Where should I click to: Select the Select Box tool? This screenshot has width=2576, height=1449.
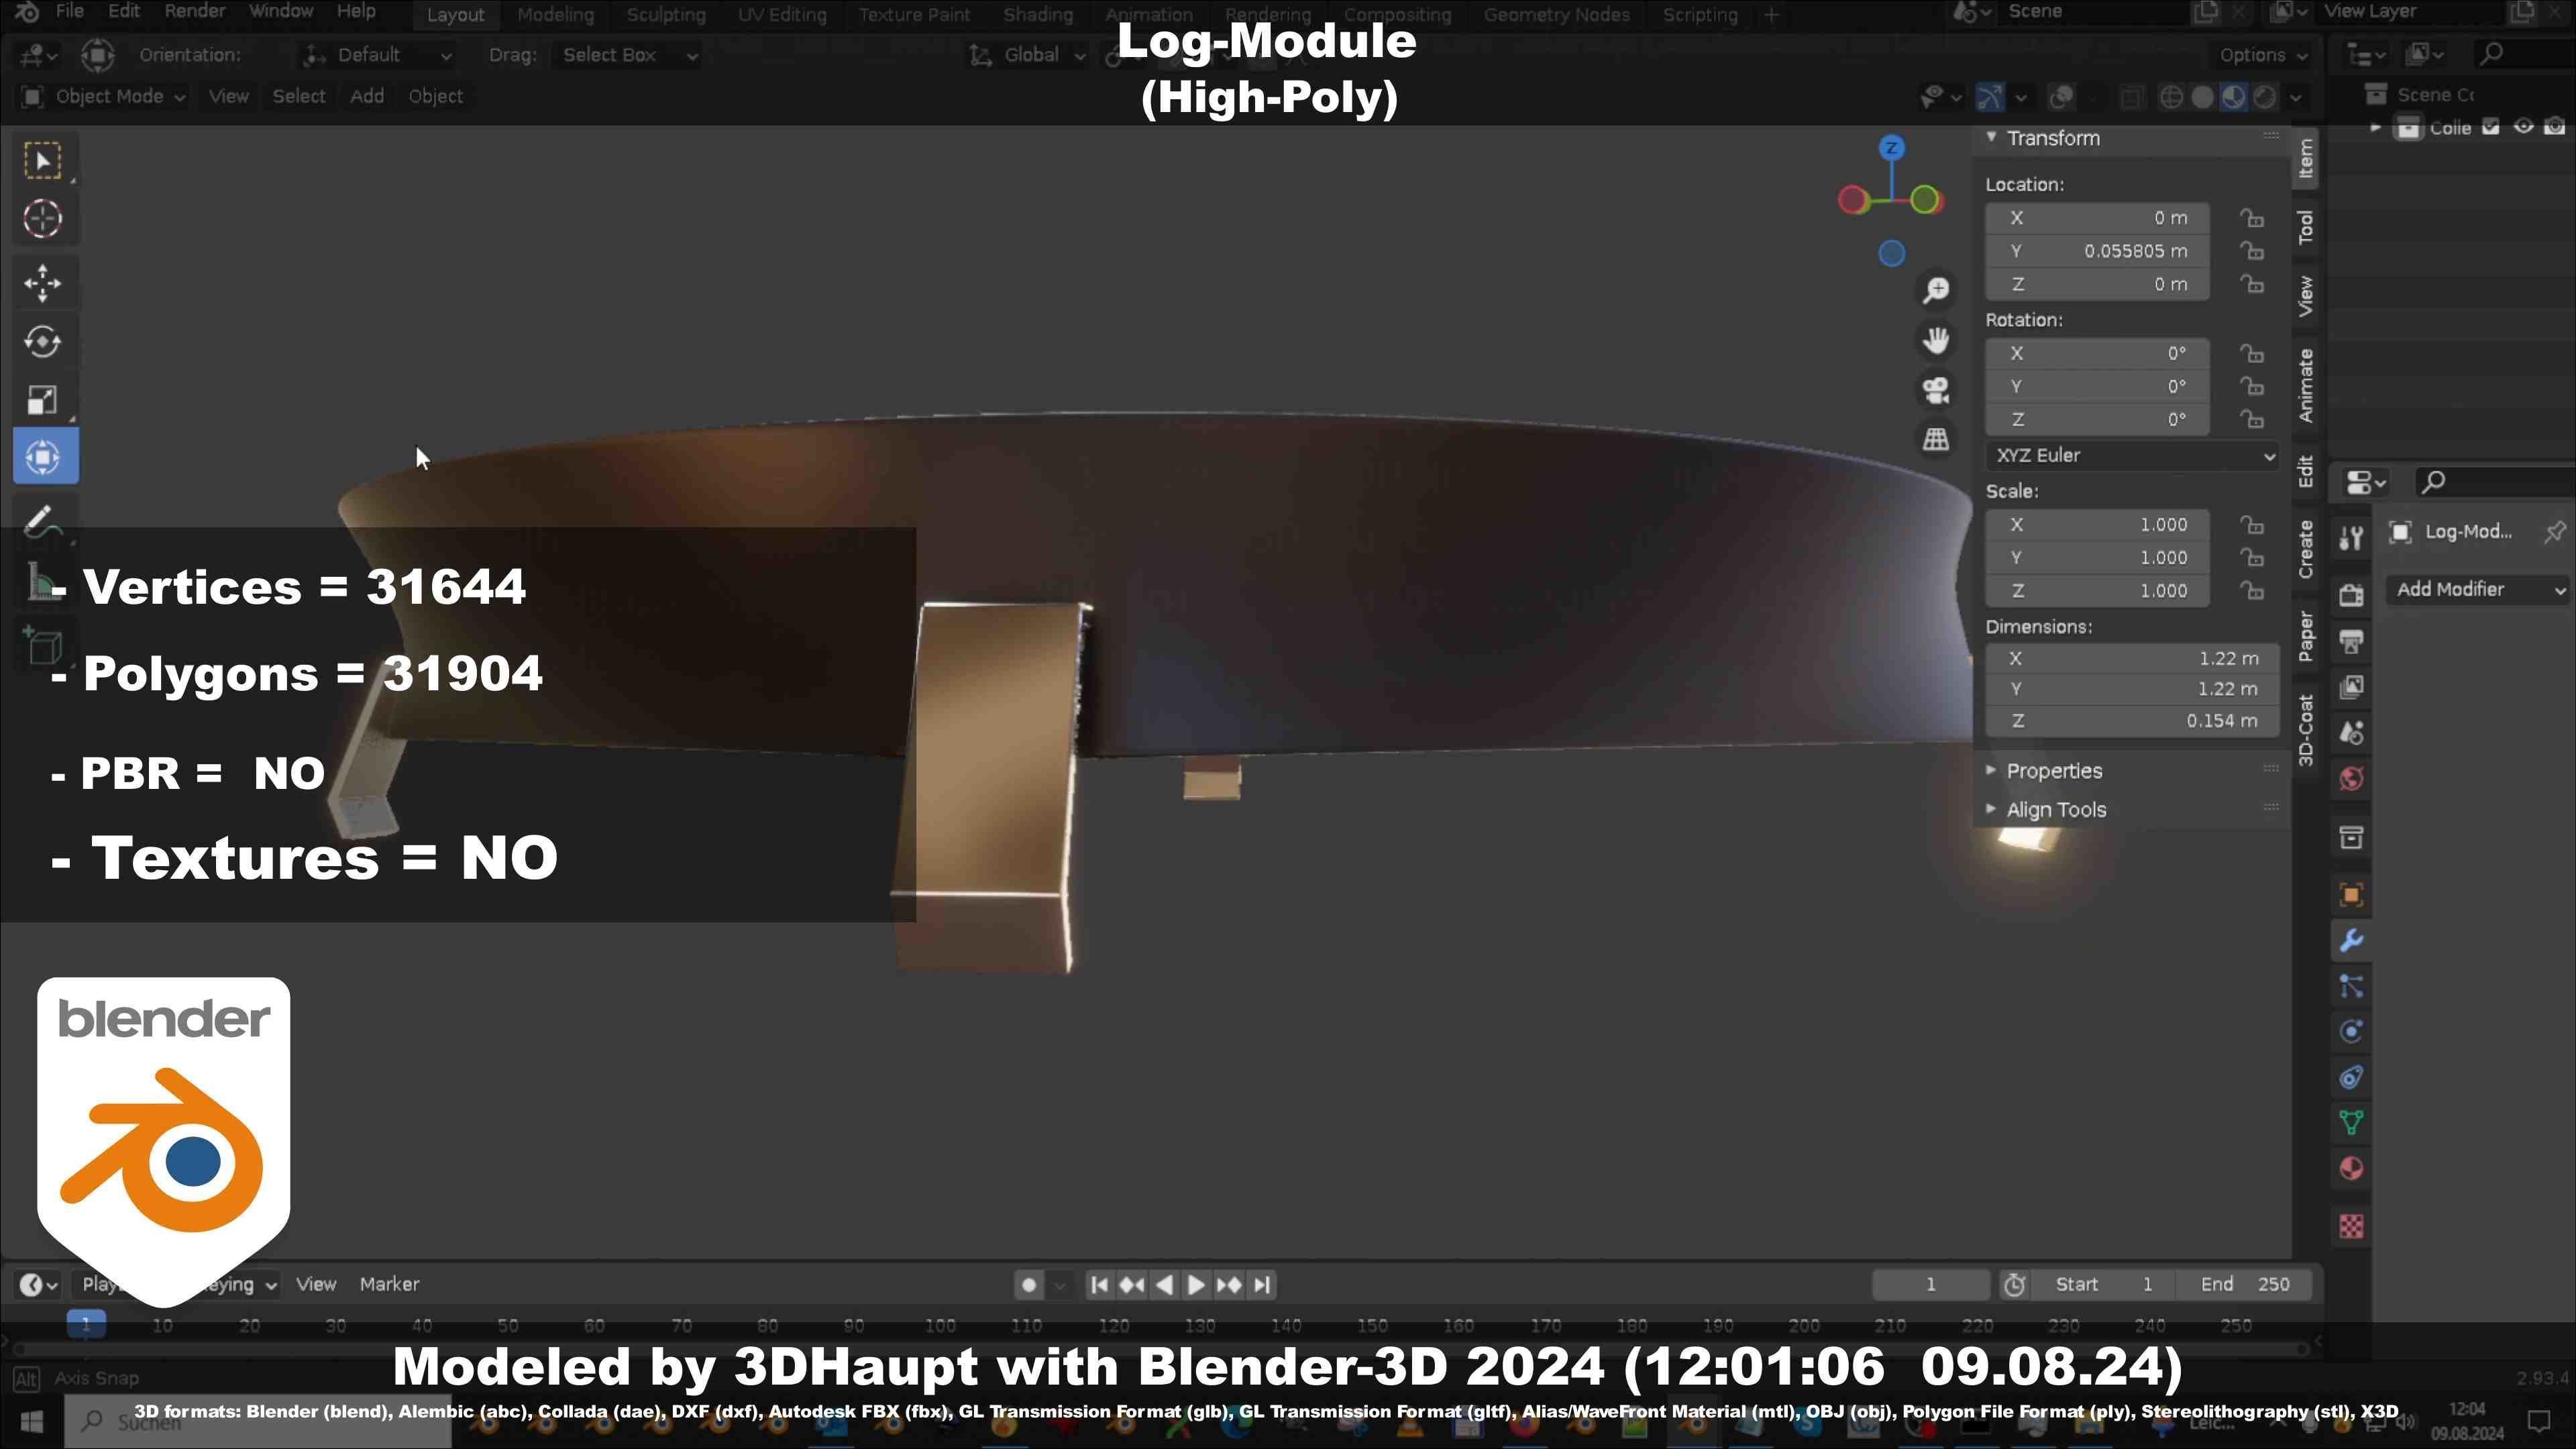[x=43, y=161]
